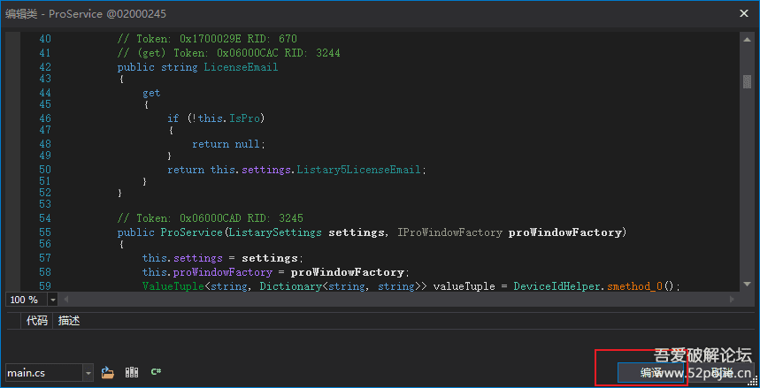The height and width of the screenshot is (388, 760).
Task: Click the vertical scrollbar up arrow
Action: click(x=747, y=38)
